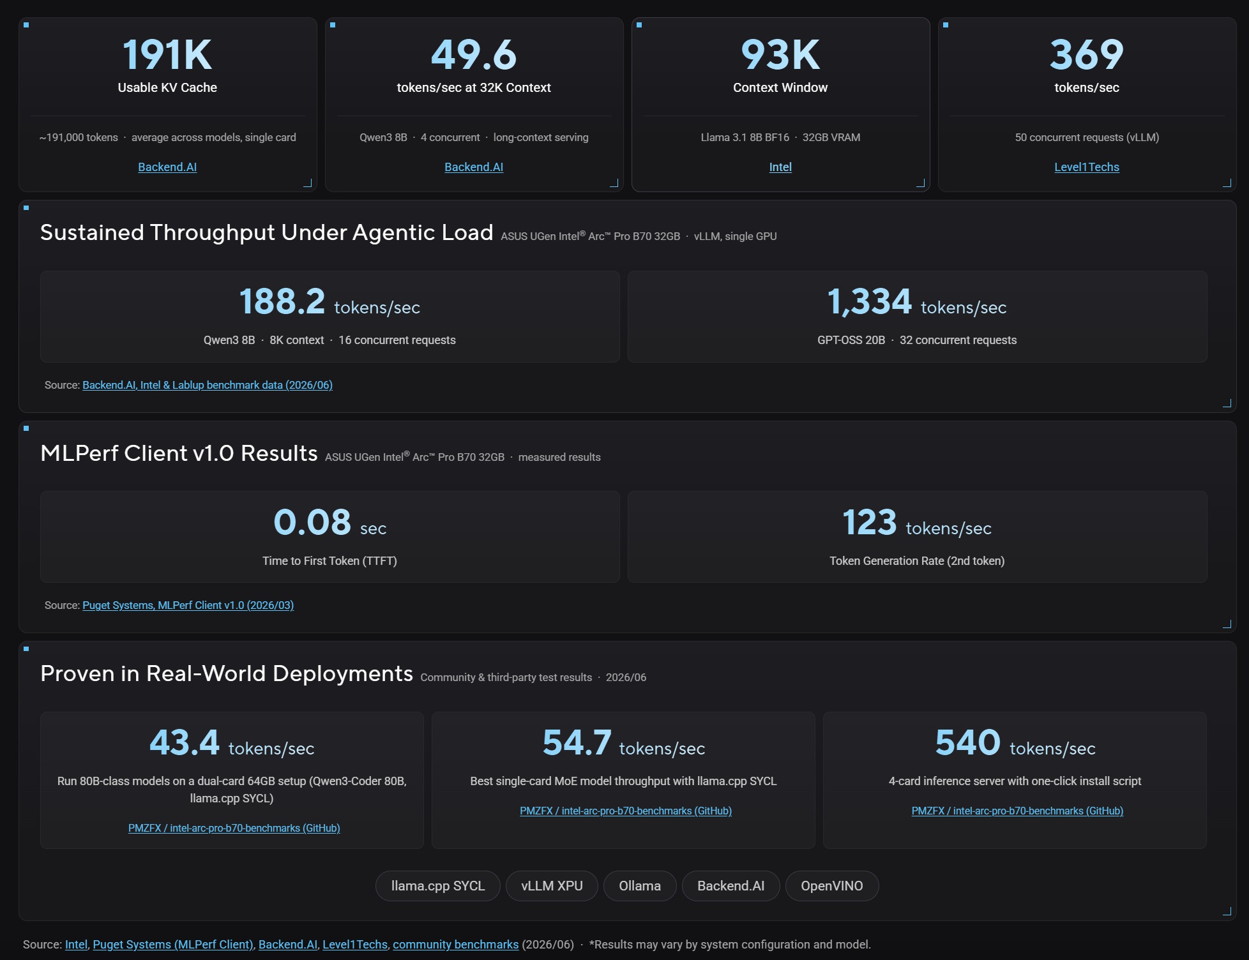1249x960 pixels.
Task: Click the Proven in Real-World Deployments heading
Action: [227, 674]
